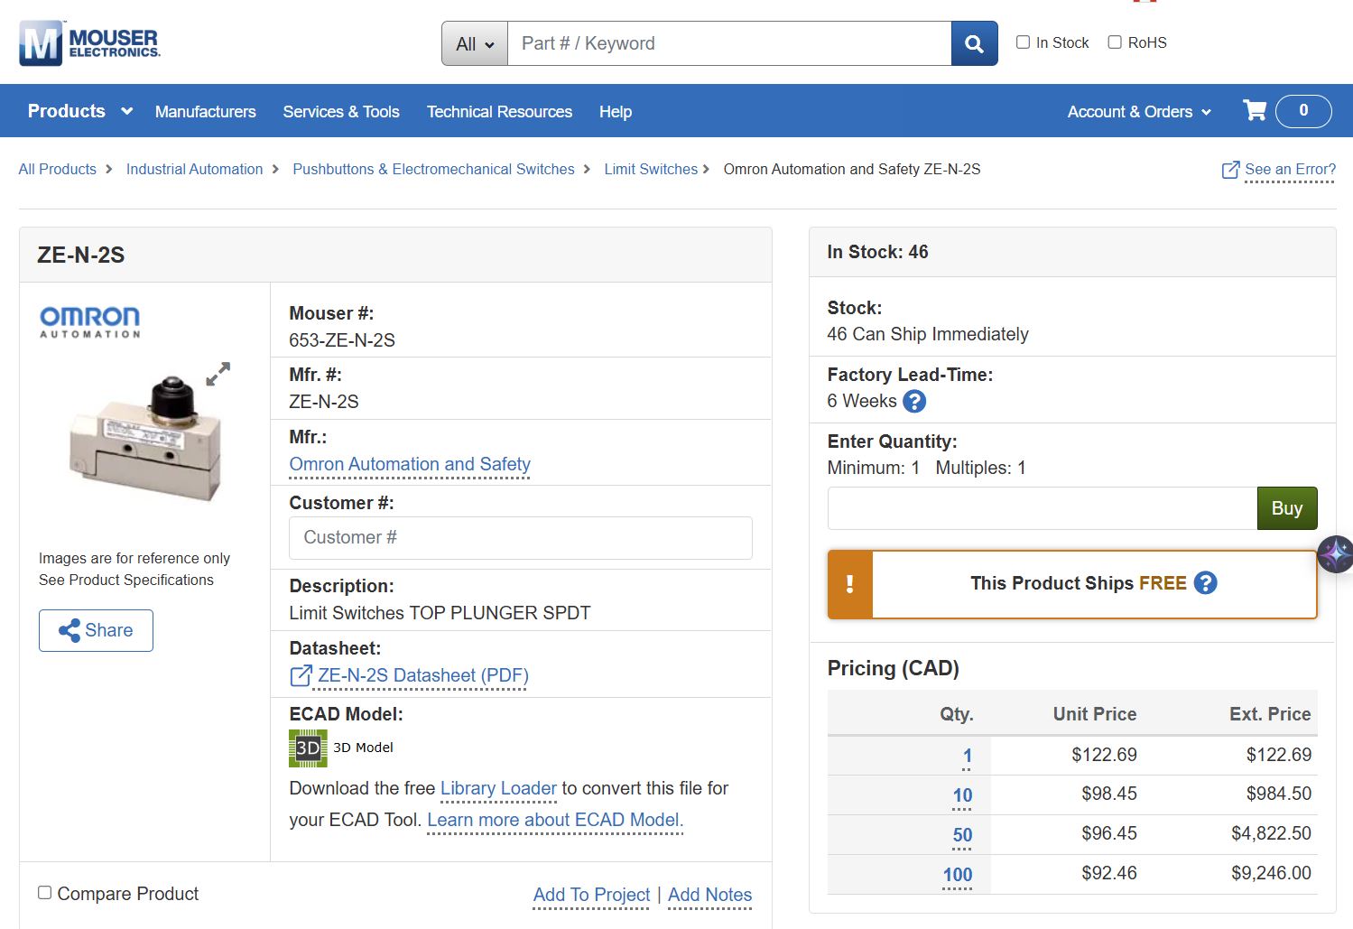Viewport: 1353px width, 929px height.
Task: Click the Share button
Action: tap(96, 630)
